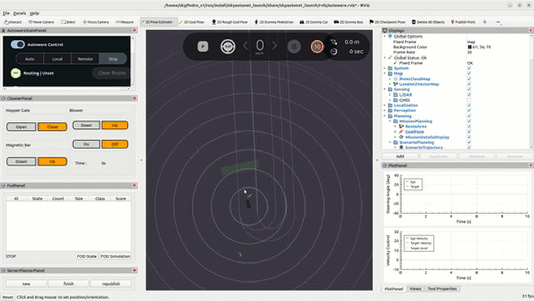Pick the Measure tool
The width and height of the screenshot is (534, 301).
coord(125,22)
